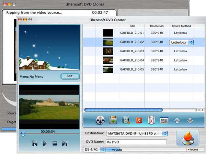Click ripping status text in DVD Cloner

coord(34,13)
